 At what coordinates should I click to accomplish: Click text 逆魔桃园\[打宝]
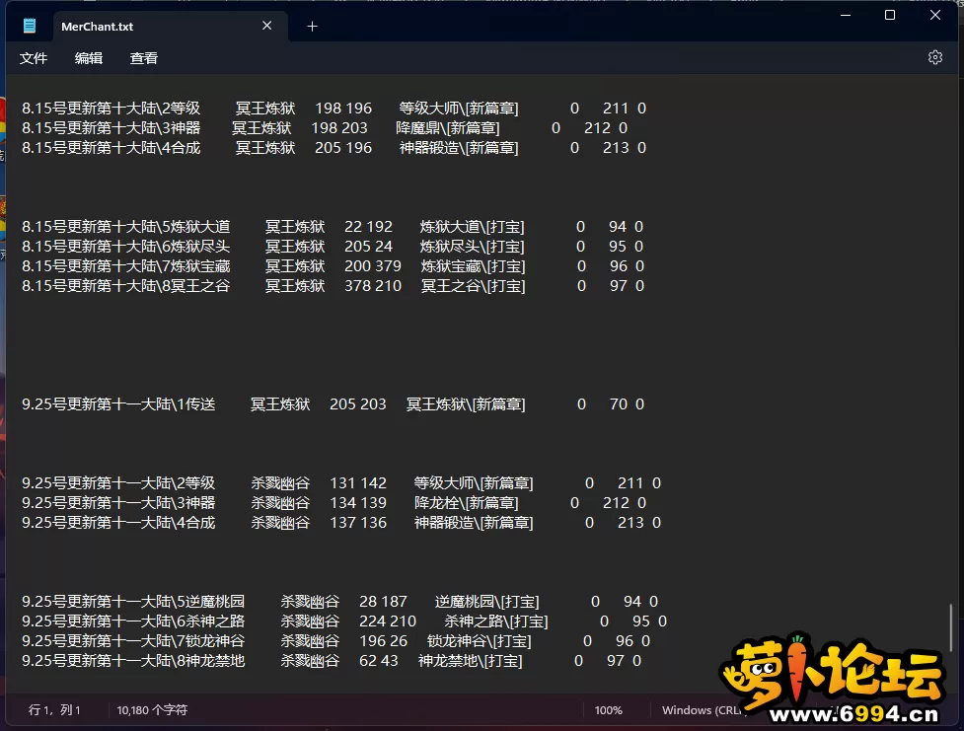click(486, 602)
